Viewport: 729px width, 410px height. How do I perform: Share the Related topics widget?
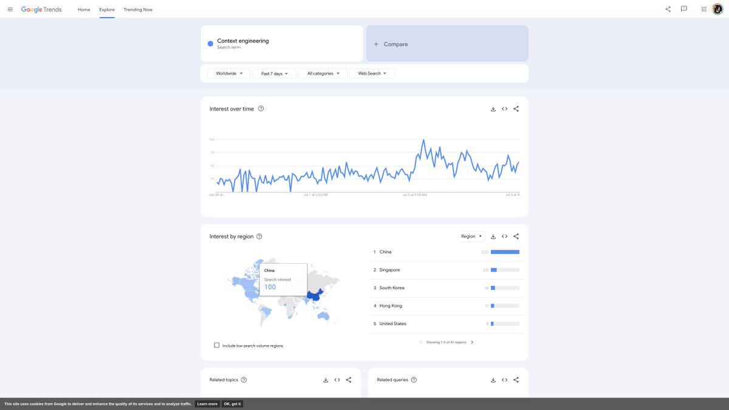coord(349,380)
